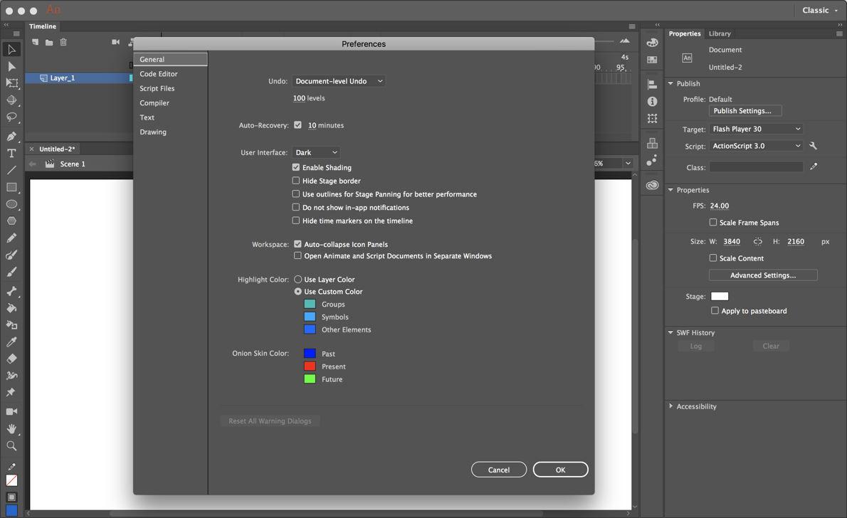Uncheck Auto-collapse Icon Panels
The height and width of the screenshot is (518, 847).
pyautogui.click(x=298, y=244)
